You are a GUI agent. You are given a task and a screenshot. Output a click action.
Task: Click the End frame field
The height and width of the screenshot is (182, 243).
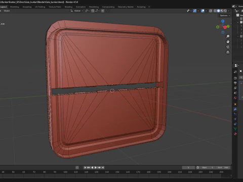pyautogui.click(x=223, y=167)
